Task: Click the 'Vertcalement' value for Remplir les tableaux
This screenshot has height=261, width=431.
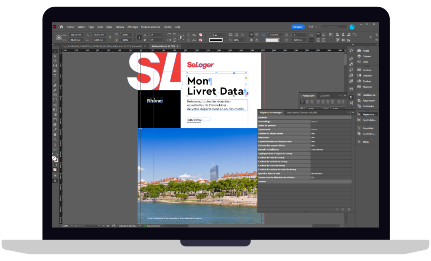Action: [317, 150]
